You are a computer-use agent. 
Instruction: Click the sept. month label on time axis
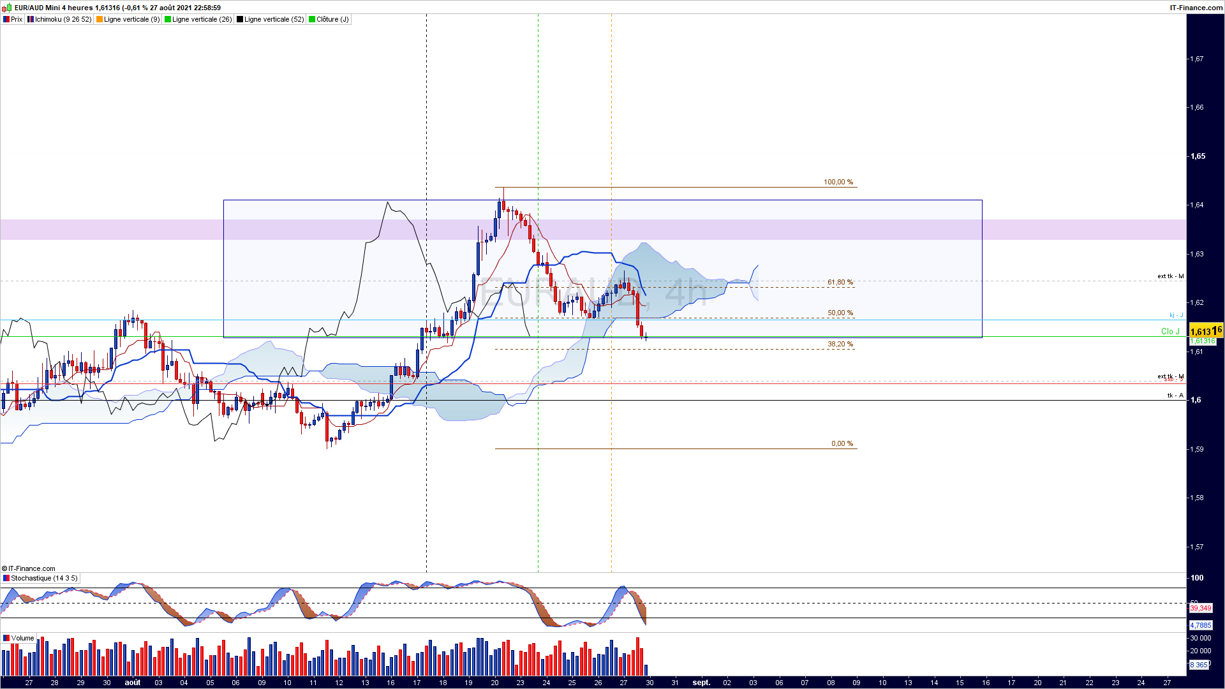click(701, 683)
